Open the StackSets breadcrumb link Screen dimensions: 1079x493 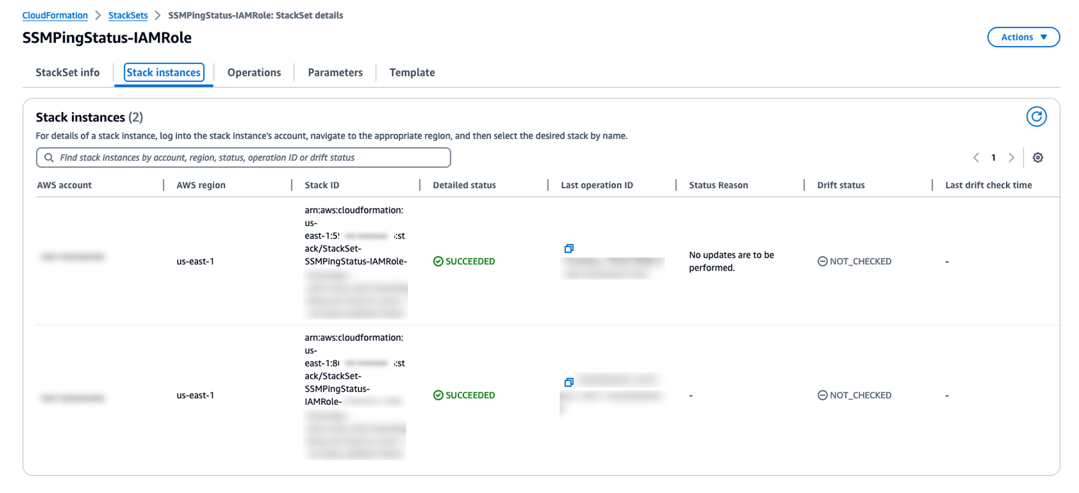pos(128,15)
